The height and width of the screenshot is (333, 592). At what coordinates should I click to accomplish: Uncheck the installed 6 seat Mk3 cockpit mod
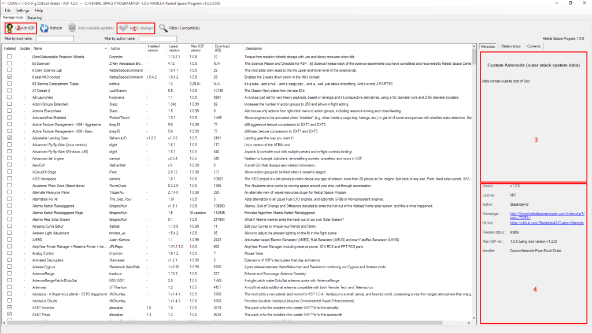point(9,77)
